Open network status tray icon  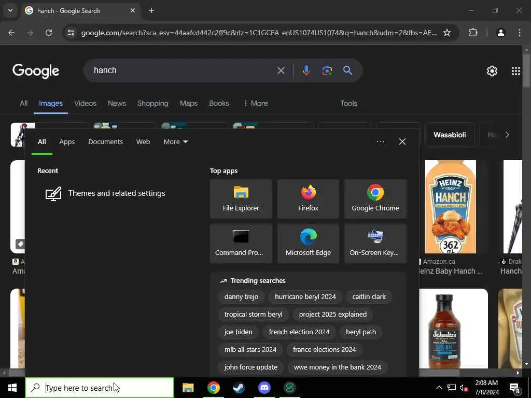[x=452, y=388]
